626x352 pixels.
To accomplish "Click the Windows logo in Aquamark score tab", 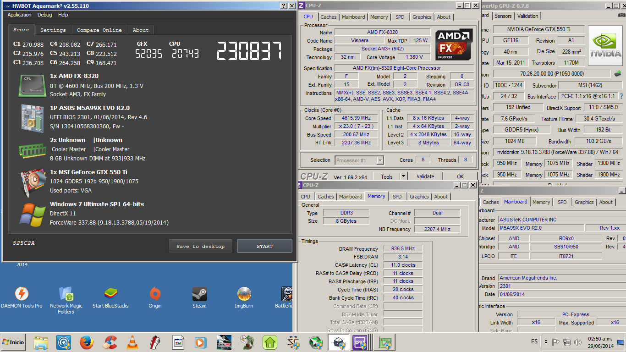I will coord(32,214).
